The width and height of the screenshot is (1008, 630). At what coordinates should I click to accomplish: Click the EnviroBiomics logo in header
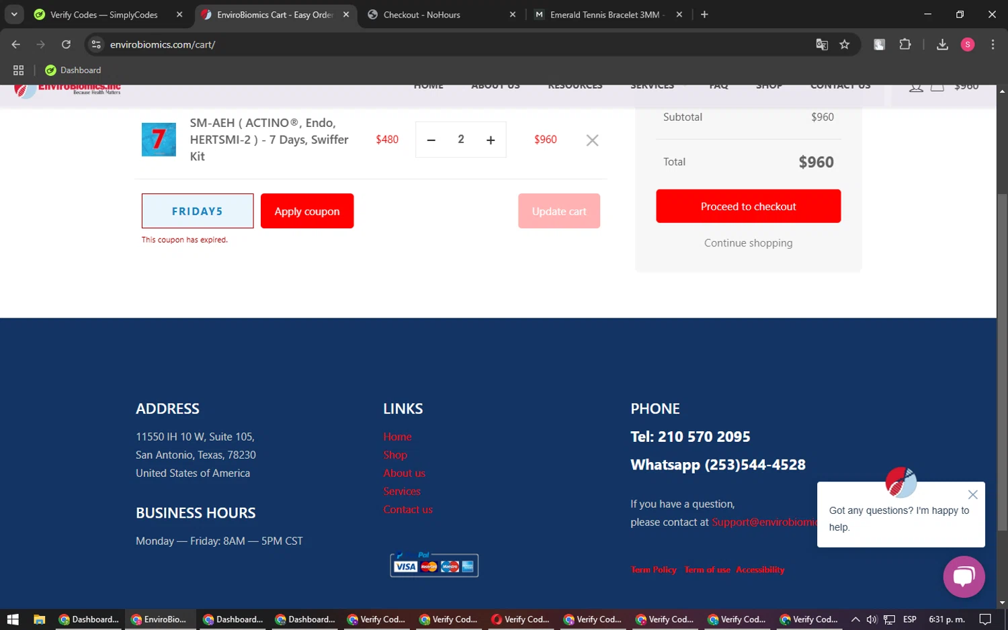pyautogui.click(x=67, y=90)
